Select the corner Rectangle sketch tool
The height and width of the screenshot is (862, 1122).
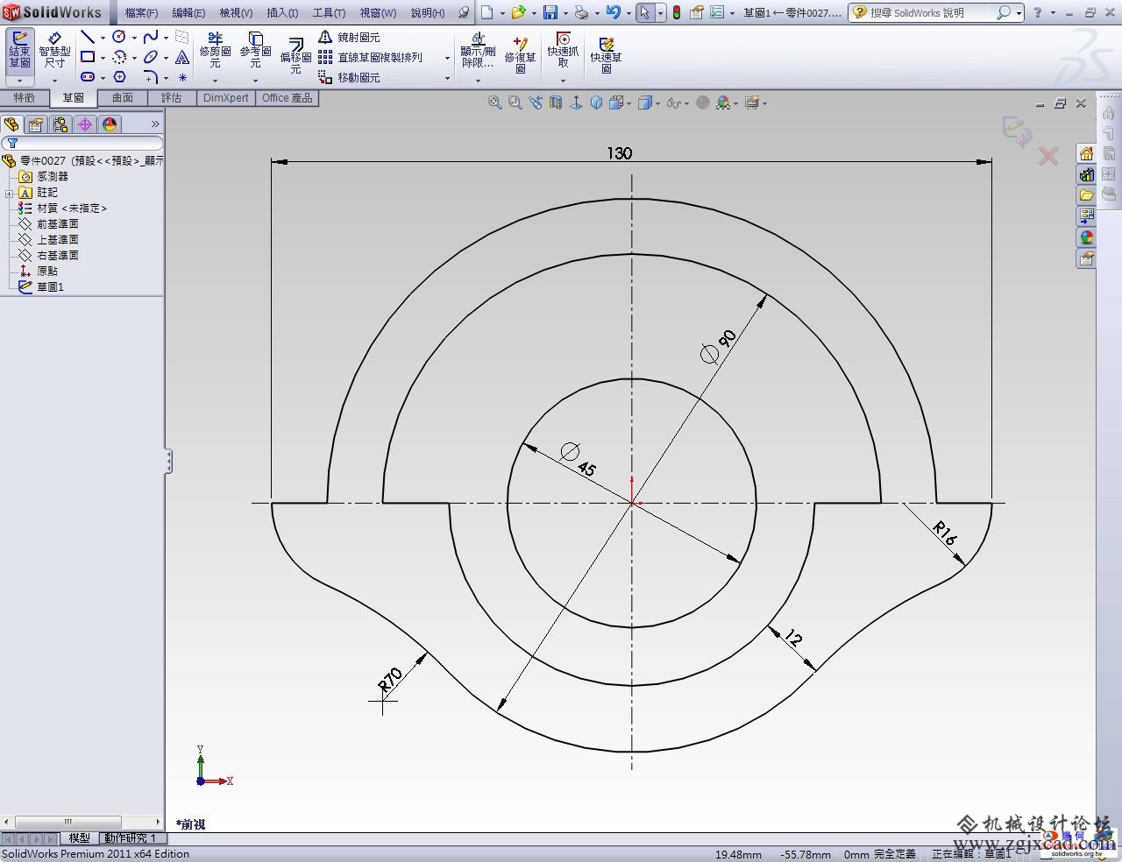(87, 57)
